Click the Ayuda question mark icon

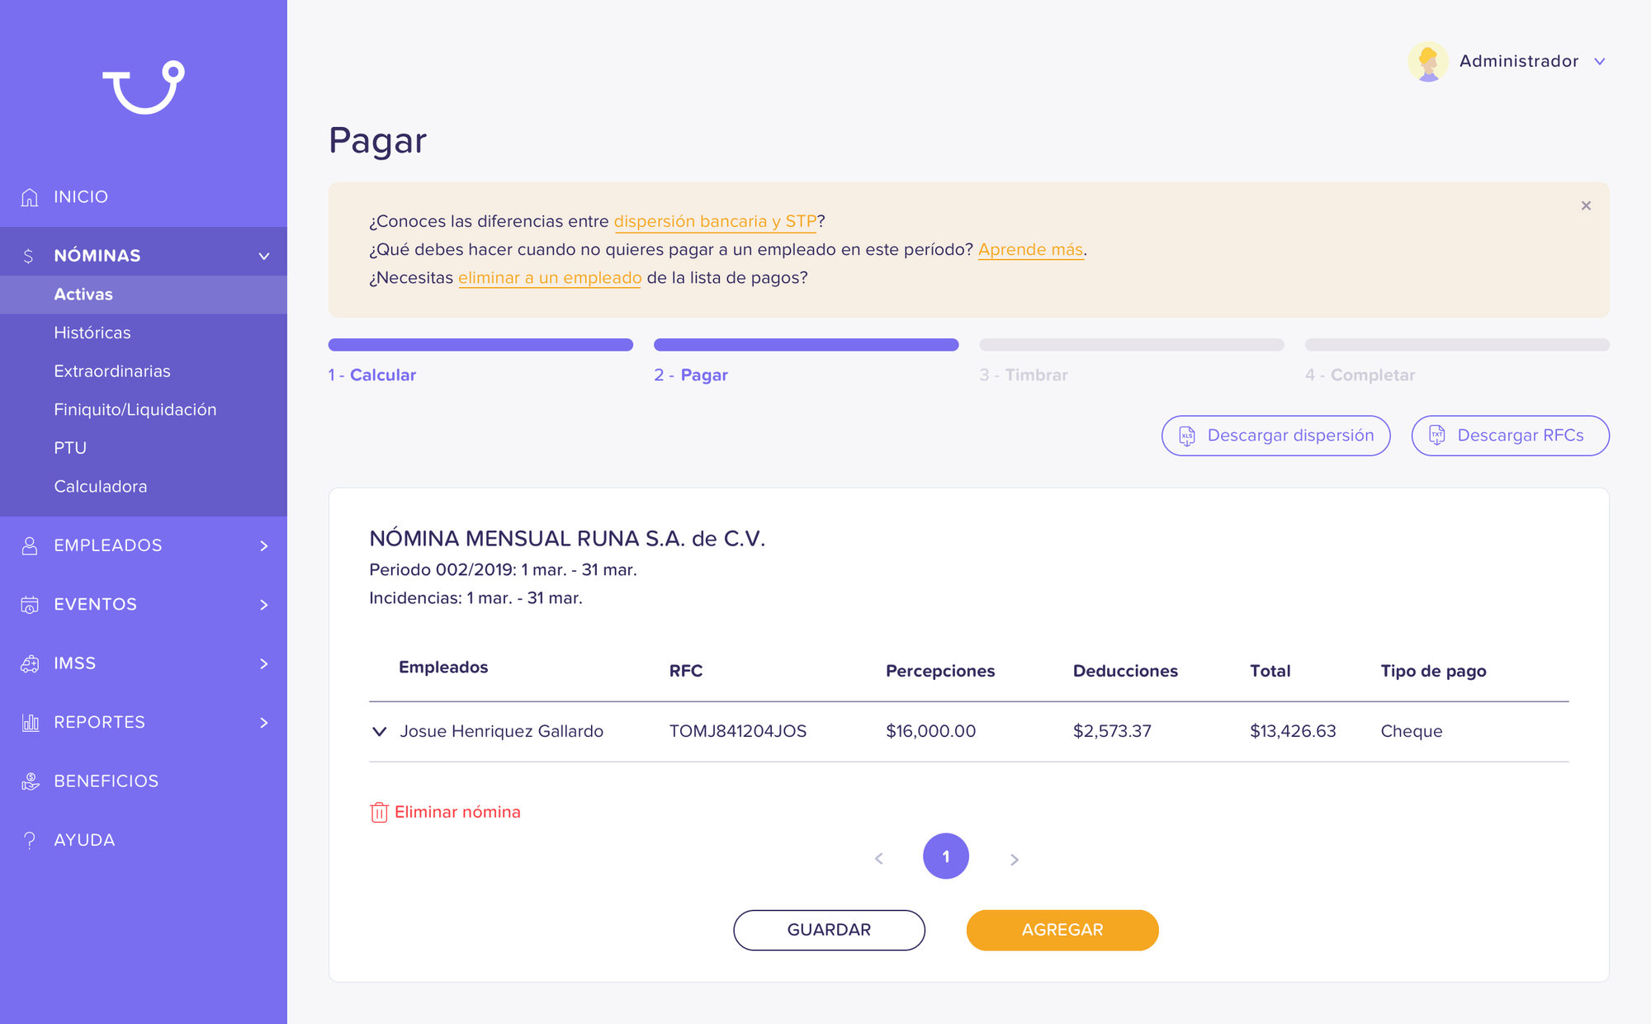29,839
